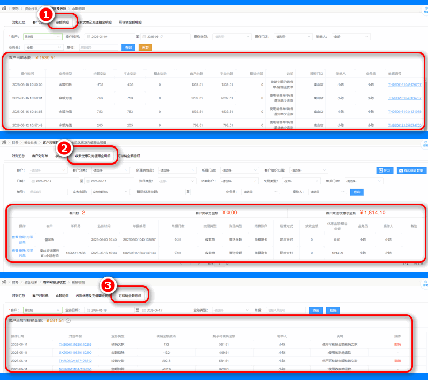Click home icon in panel 3 breadcrumb
The height and width of the screenshot is (380, 428).
tap(4, 282)
